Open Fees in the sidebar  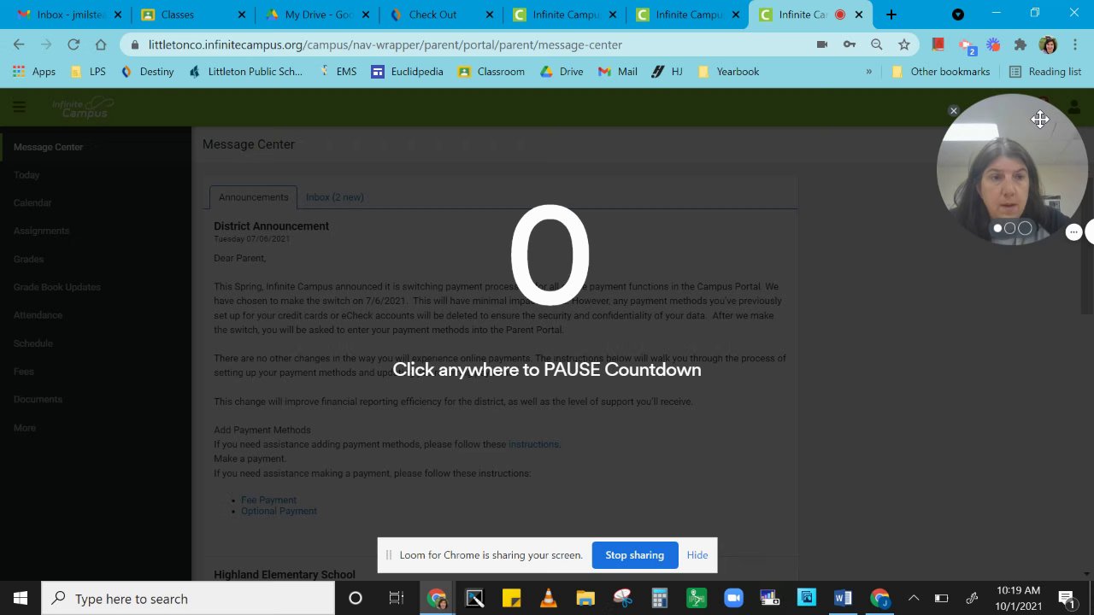coord(24,372)
